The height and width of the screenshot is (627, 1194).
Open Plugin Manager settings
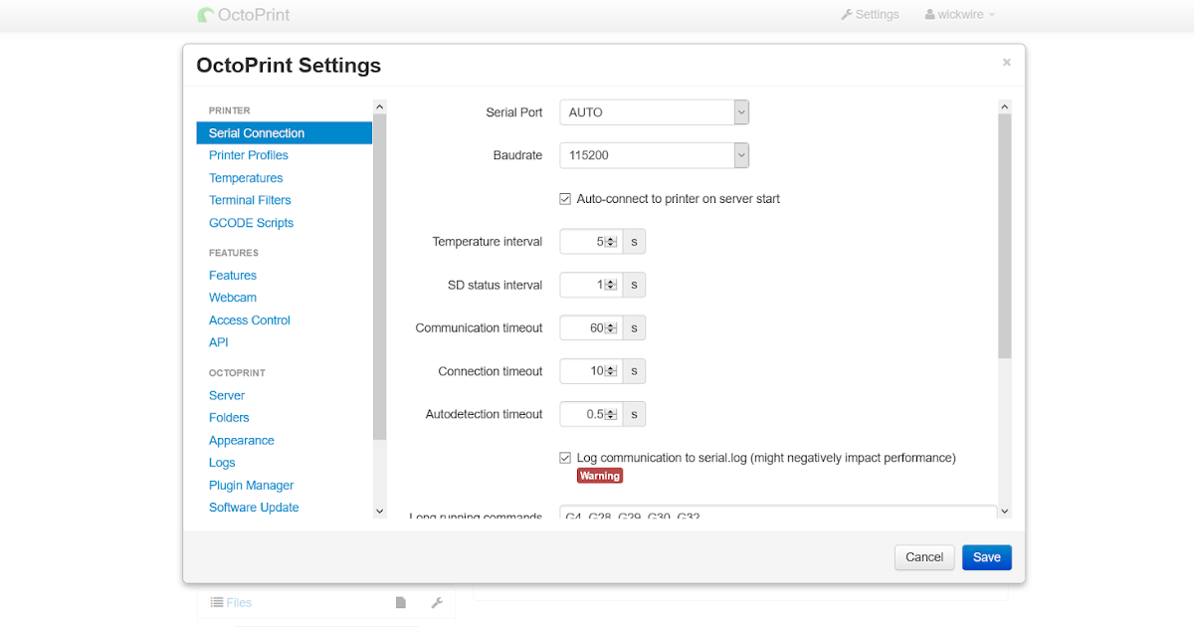[x=252, y=486]
